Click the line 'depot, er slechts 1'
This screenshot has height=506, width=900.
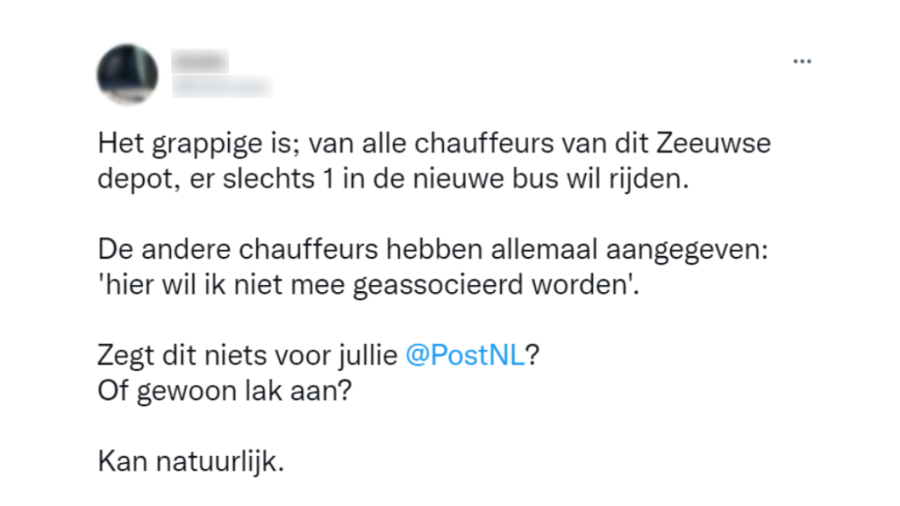[x=393, y=179]
